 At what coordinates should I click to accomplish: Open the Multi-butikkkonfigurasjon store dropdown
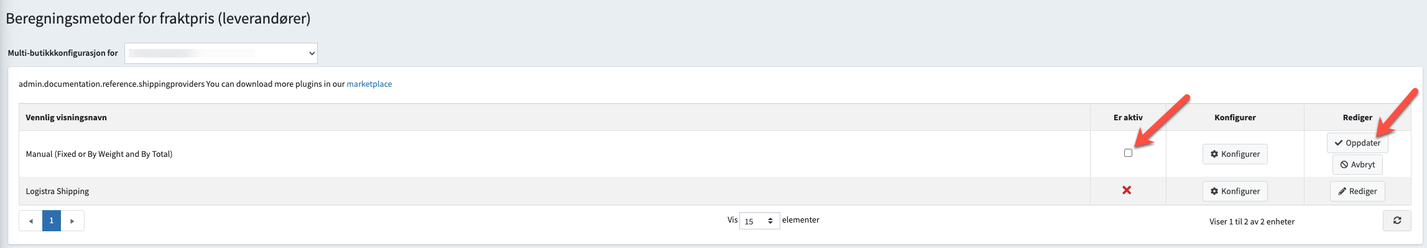click(x=221, y=53)
